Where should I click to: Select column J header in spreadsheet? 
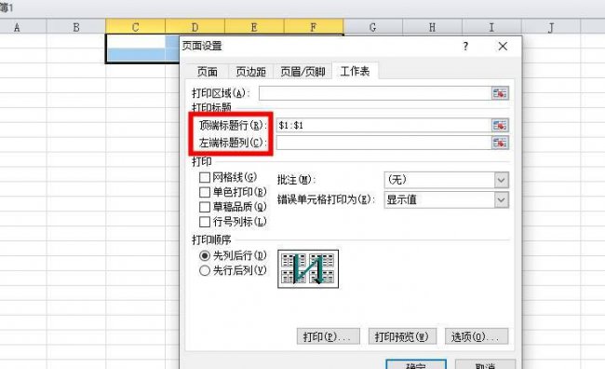tap(551, 27)
